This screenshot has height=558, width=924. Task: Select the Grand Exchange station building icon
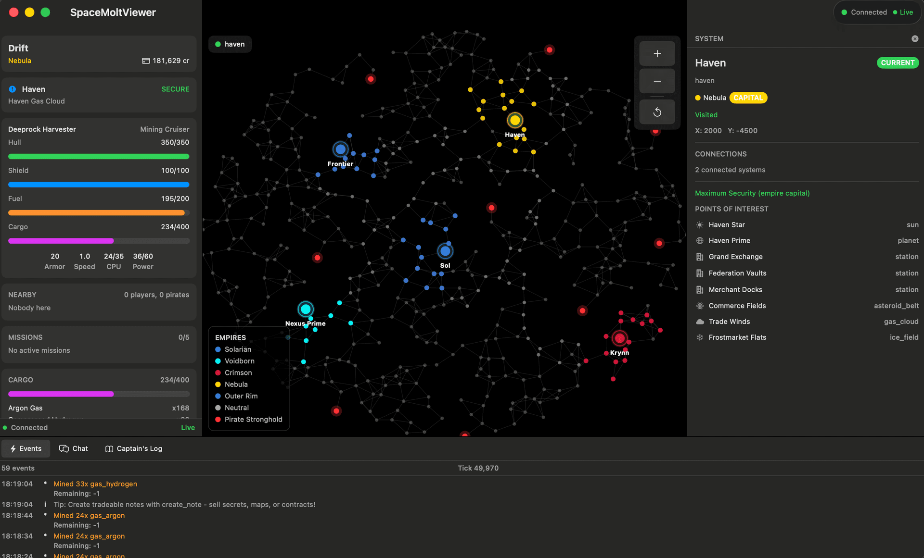pos(699,257)
